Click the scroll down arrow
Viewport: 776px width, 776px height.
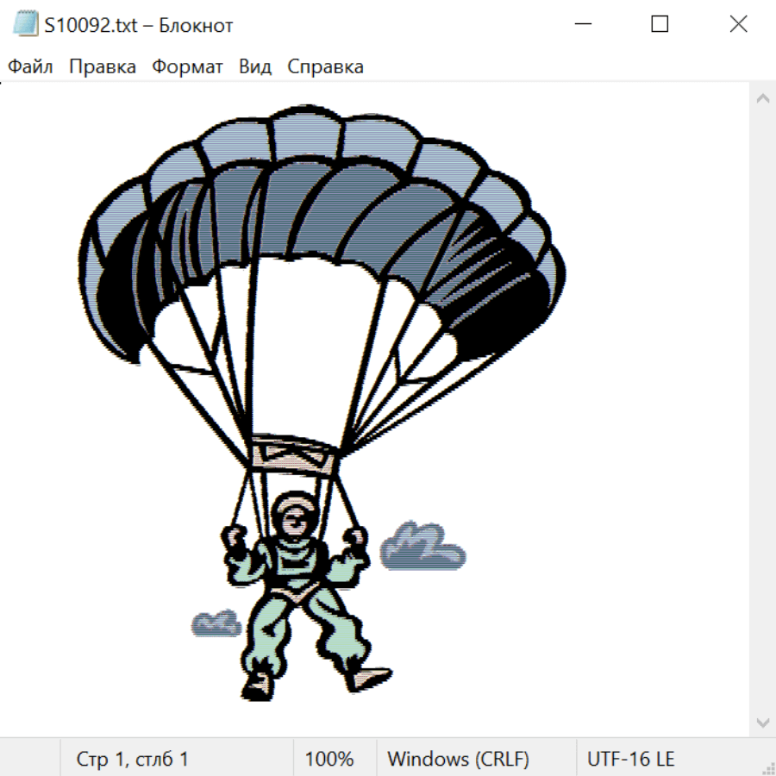click(x=762, y=722)
